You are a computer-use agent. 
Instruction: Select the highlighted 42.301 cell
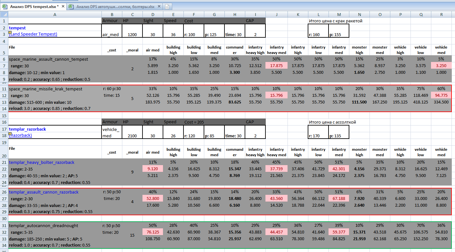339,169
